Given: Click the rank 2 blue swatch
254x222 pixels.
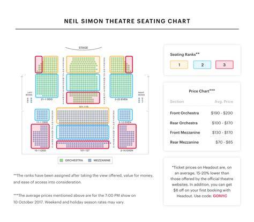Looking at the screenshot, I should click(x=202, y=65).
